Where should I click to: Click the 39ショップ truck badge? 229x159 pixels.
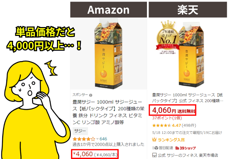tap(185, 148)
